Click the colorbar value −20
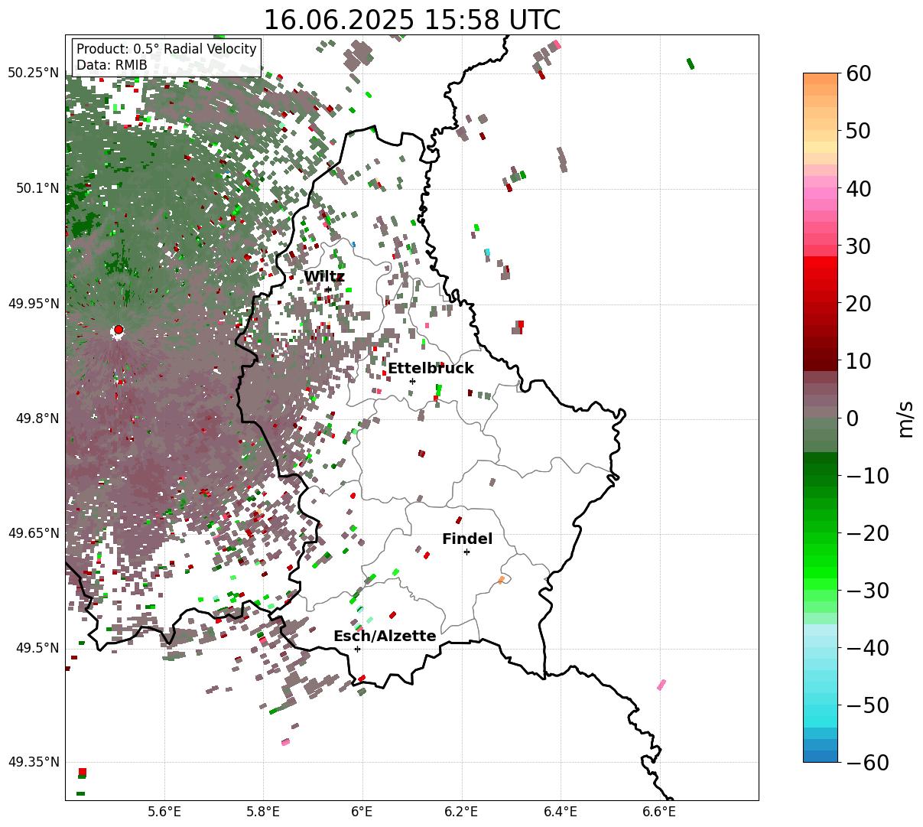Viewport: 923px width, 827px height. click(867, 533)
